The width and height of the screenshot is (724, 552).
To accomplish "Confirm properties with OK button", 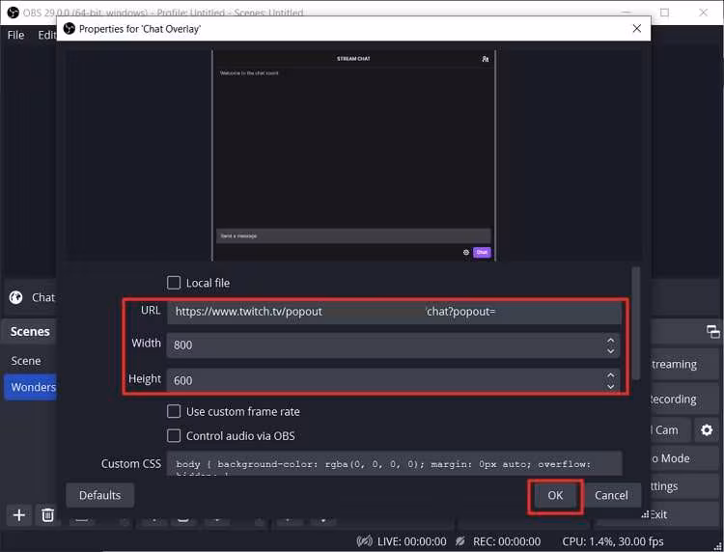I will tap(555, 496).
